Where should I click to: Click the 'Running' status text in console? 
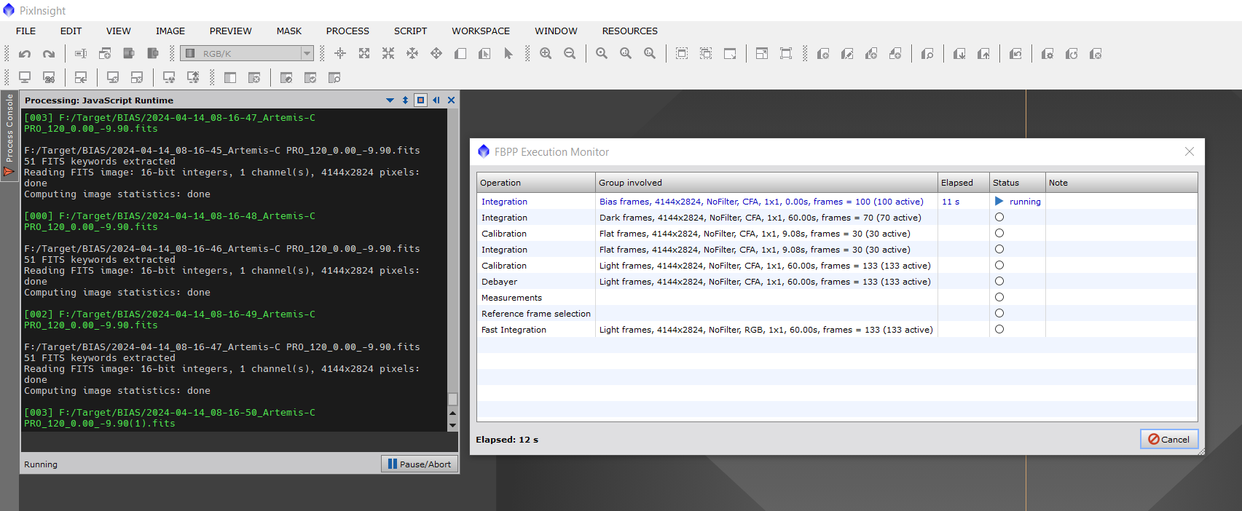(x=41, y=464)
